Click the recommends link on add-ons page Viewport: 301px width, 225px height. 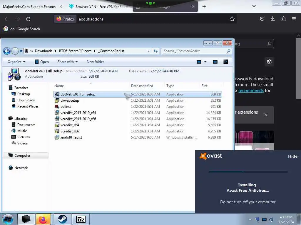251,91
